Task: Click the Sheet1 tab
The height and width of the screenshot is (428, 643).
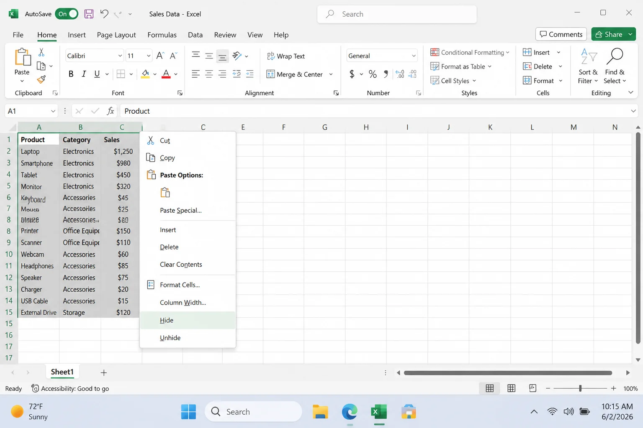Action: click(x=62, y=372)
